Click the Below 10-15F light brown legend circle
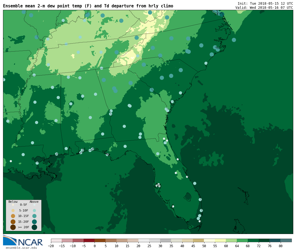The height and width of the screenshot is (251, 296). pyautogui.click(x=13, y=216)
